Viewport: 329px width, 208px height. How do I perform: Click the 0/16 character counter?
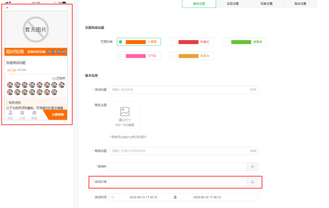pos(253,90)
